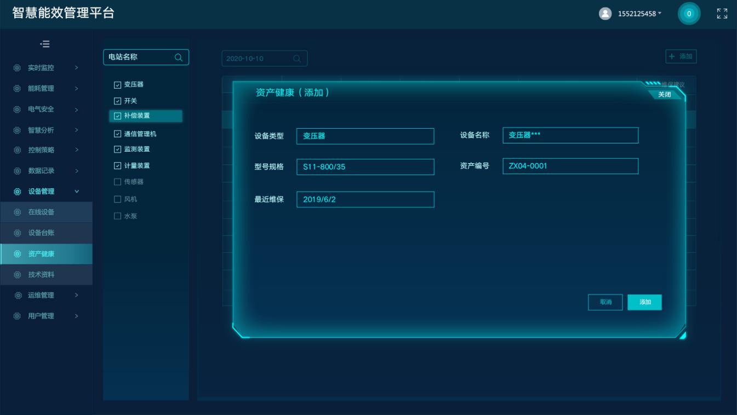This screenshot has width=737, height=415.
Task: Click the gear icon beside 实时监控
Action: pyautogui.click(x=17, y=68)
